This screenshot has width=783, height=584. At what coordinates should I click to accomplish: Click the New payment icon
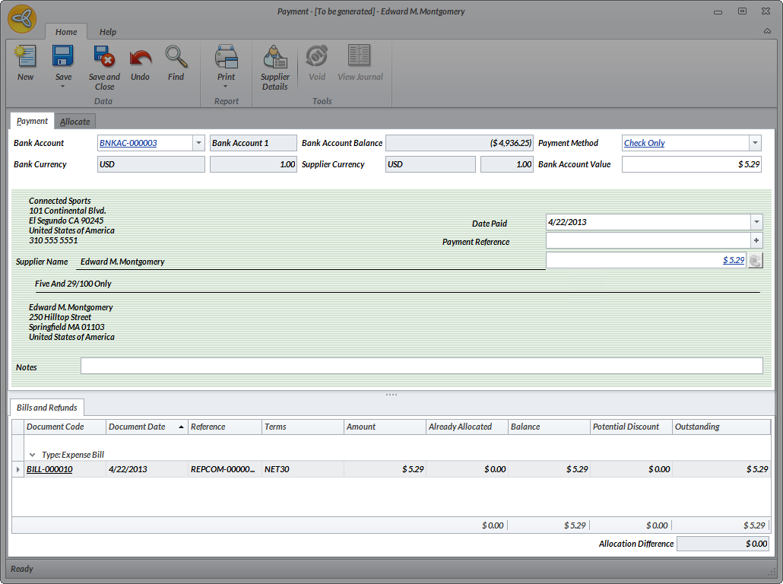click(26, 58)
